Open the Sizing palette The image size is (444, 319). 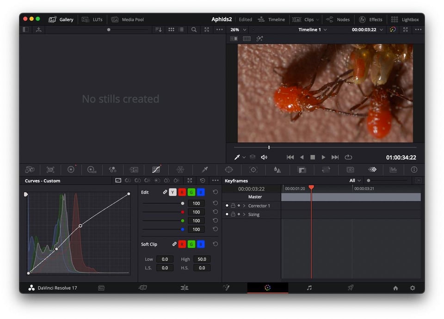[x=326, y=170]
